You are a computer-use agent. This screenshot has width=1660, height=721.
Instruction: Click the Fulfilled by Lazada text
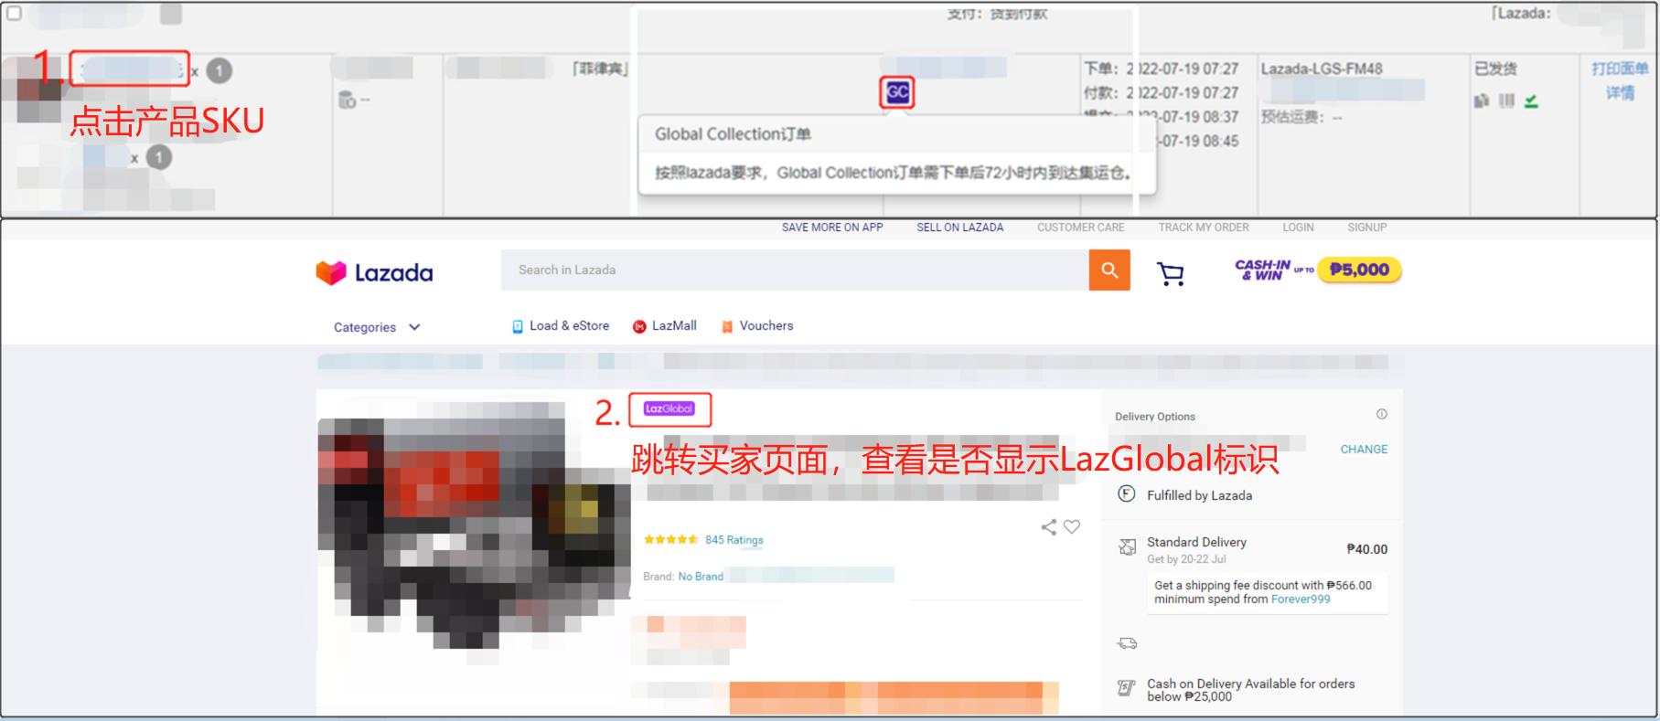coord(1199,495)
